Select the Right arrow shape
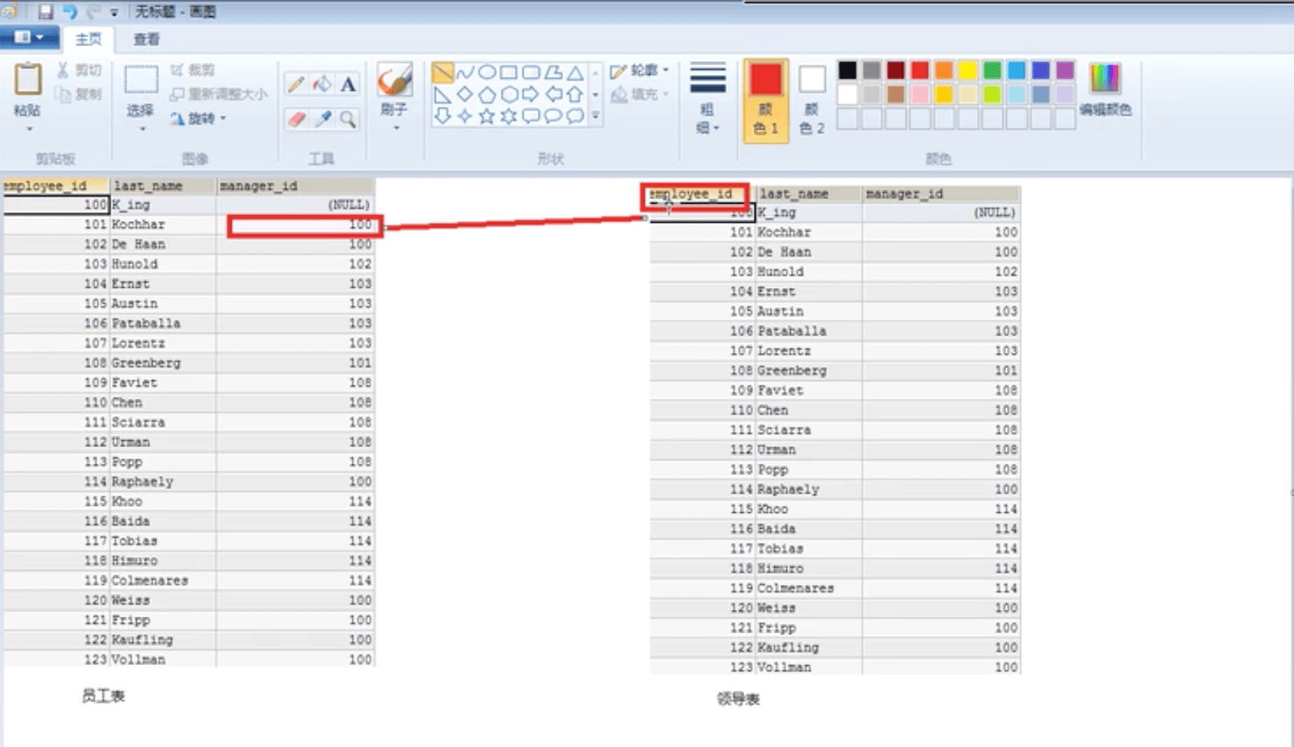 coord(531,95)
